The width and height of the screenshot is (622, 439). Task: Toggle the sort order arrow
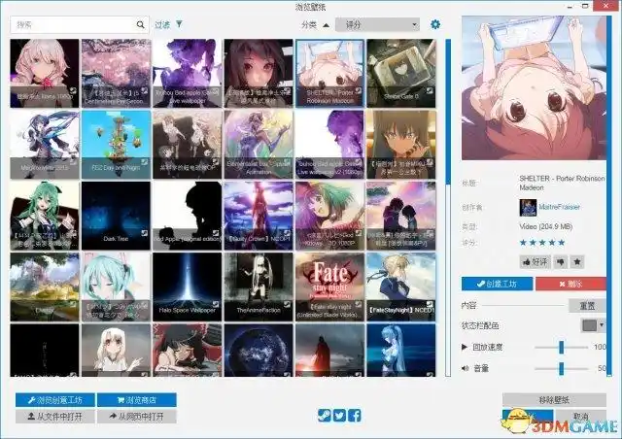pos(326,24)
